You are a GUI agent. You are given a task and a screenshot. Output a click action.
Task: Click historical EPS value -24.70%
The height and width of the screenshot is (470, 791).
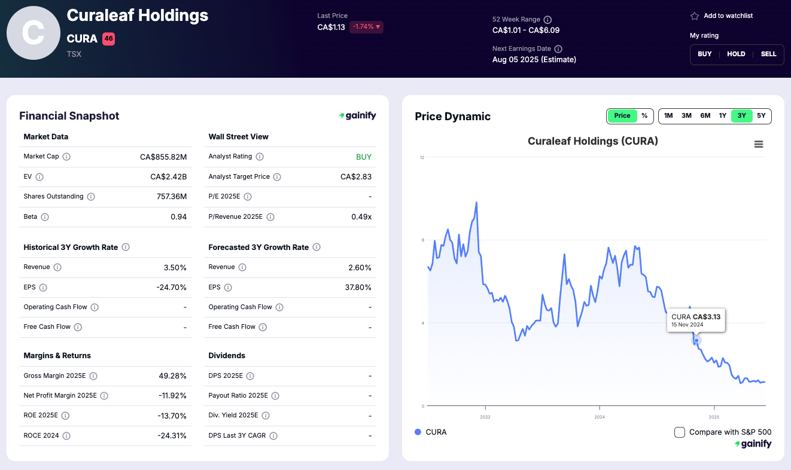(172, 288)
